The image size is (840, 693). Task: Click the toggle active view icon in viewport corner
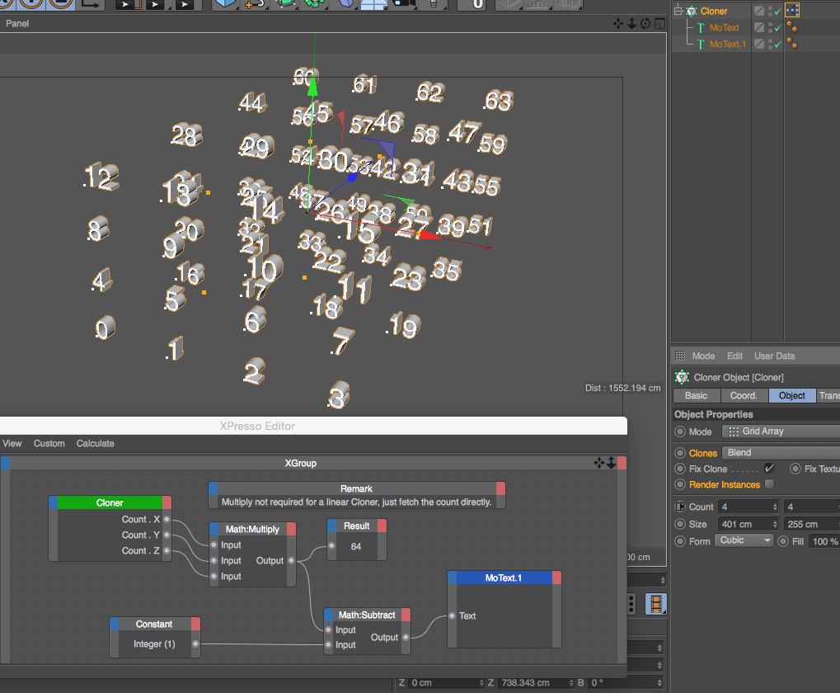click(x=659, y=23)
